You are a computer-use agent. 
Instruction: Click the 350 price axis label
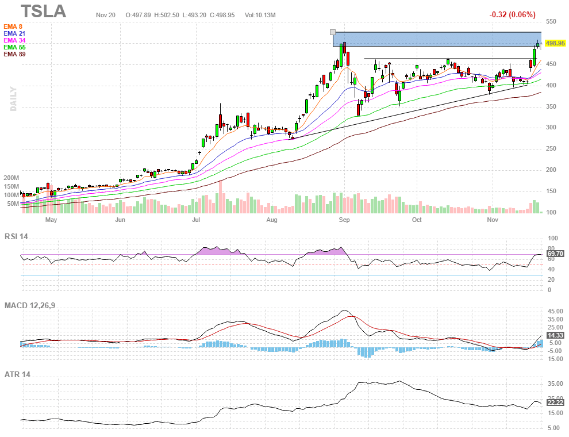551,107
